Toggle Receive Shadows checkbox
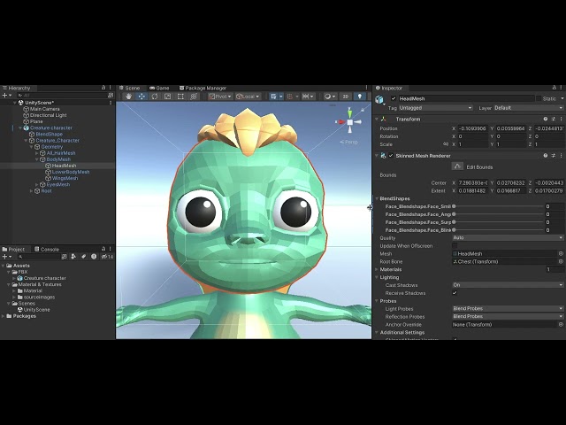The height and width of the screenshot is (425, 566). 455,293
